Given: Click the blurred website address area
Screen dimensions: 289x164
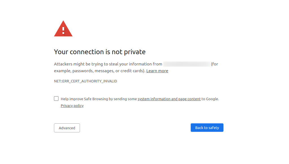Looking at the screenshot, I should click(x=186, y=64).
